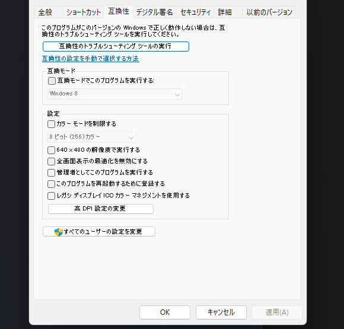Open the Windows 8 compatibility mode dropdown
This screenshot has height=329, width=344.
click(115, 94)
